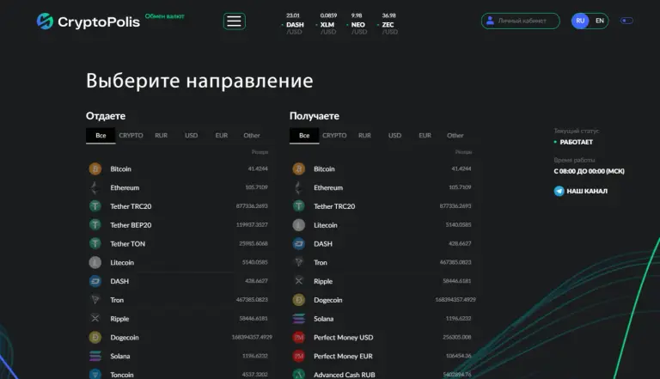Image resolution: width=660 pixels, height=379 pixels.
Task: Choose Advanced Cash RUB in Получаете
Action: click(345, 375)
